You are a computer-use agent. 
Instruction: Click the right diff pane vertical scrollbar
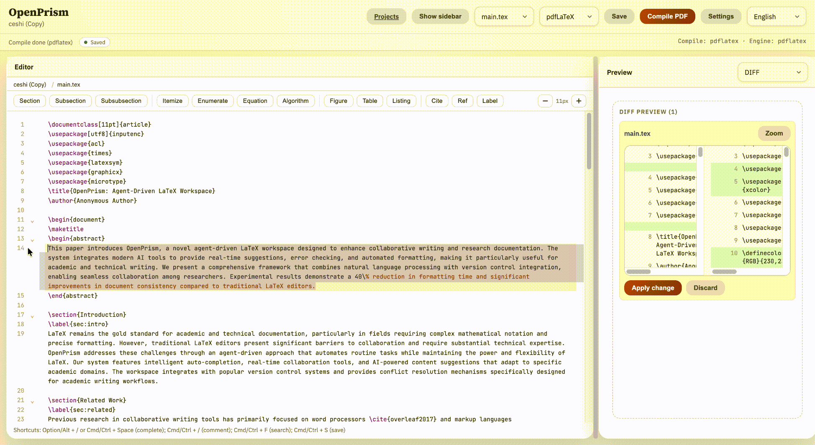[786, 152]
